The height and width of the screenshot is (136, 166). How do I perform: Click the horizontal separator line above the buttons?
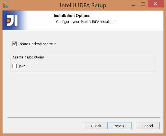[x=84, y=117]
